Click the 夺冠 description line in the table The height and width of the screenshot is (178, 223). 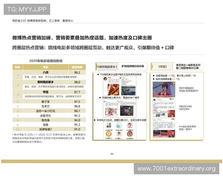(53, 96)
